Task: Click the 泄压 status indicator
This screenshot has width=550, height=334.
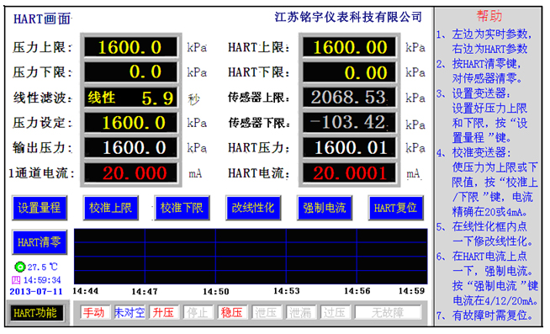Action: click(267, 312)
